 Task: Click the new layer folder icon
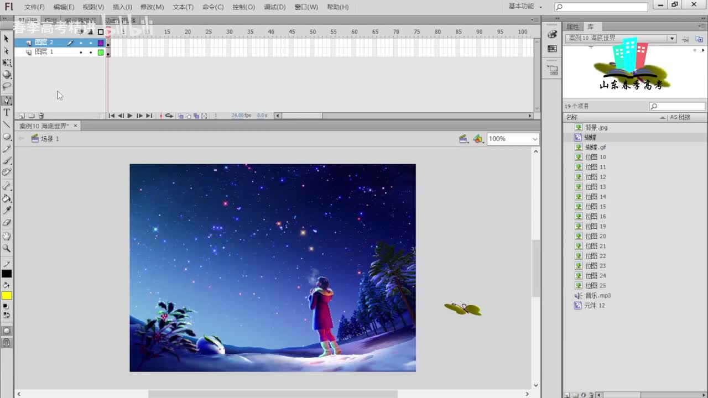pos(32,116)
